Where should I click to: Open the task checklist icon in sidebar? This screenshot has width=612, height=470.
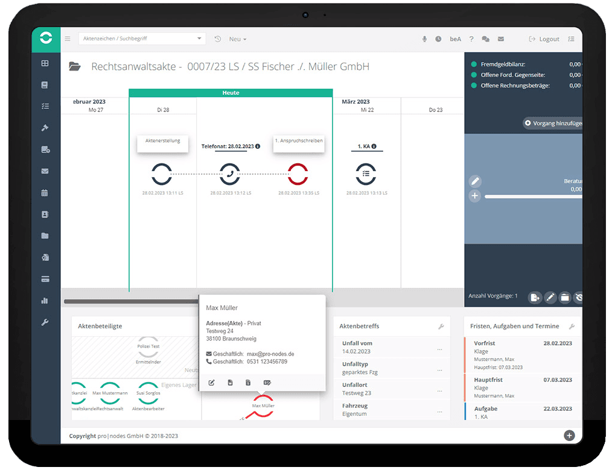[45, 106]
